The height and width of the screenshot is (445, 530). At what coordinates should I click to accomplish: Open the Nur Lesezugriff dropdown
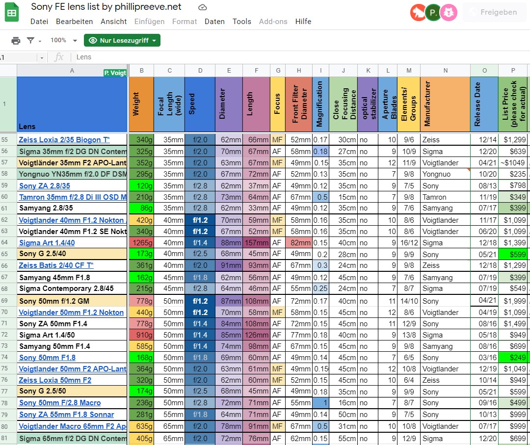pyautogui.click(x=122, y=41)
